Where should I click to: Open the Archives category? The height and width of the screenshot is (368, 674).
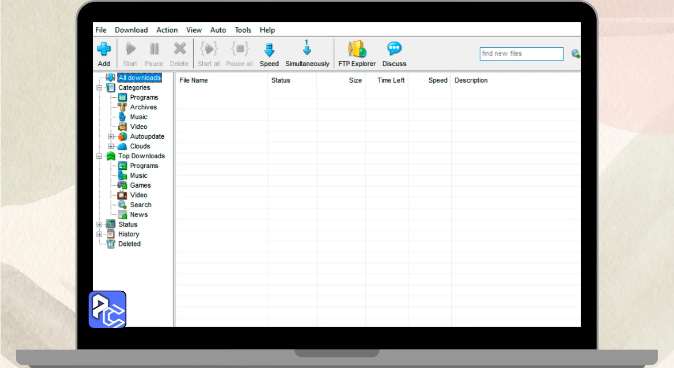tap(144, 107)
